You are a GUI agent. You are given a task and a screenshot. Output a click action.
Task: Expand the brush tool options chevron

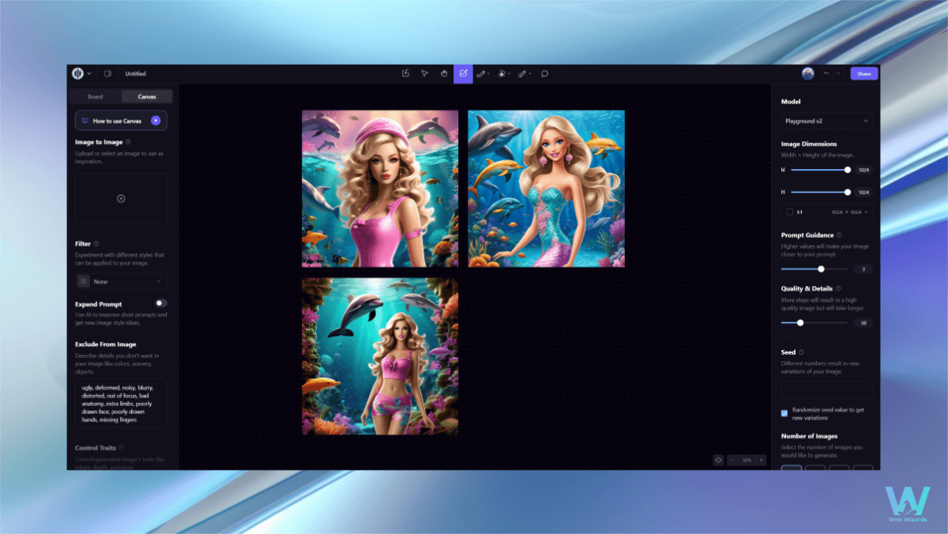[x=488, y=73]
